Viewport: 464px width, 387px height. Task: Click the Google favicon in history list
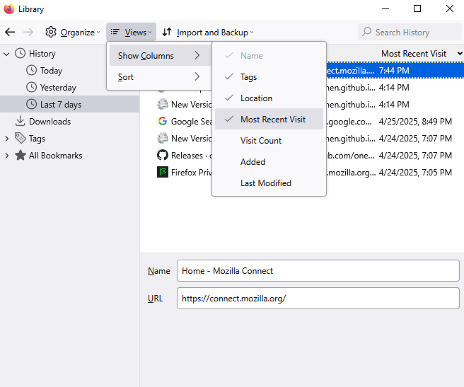(163, 122)
